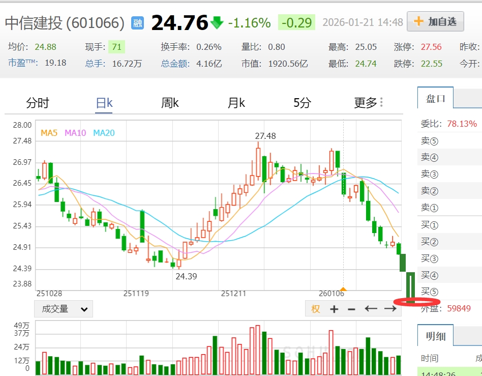Screen dimensions: 482x376
Task: Click the MA20 legend label
Action: coord(104,133)
